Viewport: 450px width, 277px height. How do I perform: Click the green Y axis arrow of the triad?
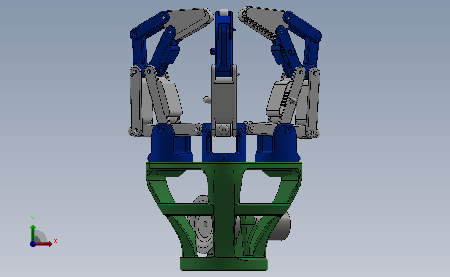click(x=33, y=233)
